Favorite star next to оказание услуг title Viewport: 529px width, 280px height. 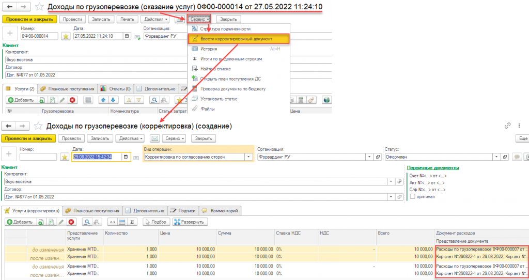pos(39,6)
